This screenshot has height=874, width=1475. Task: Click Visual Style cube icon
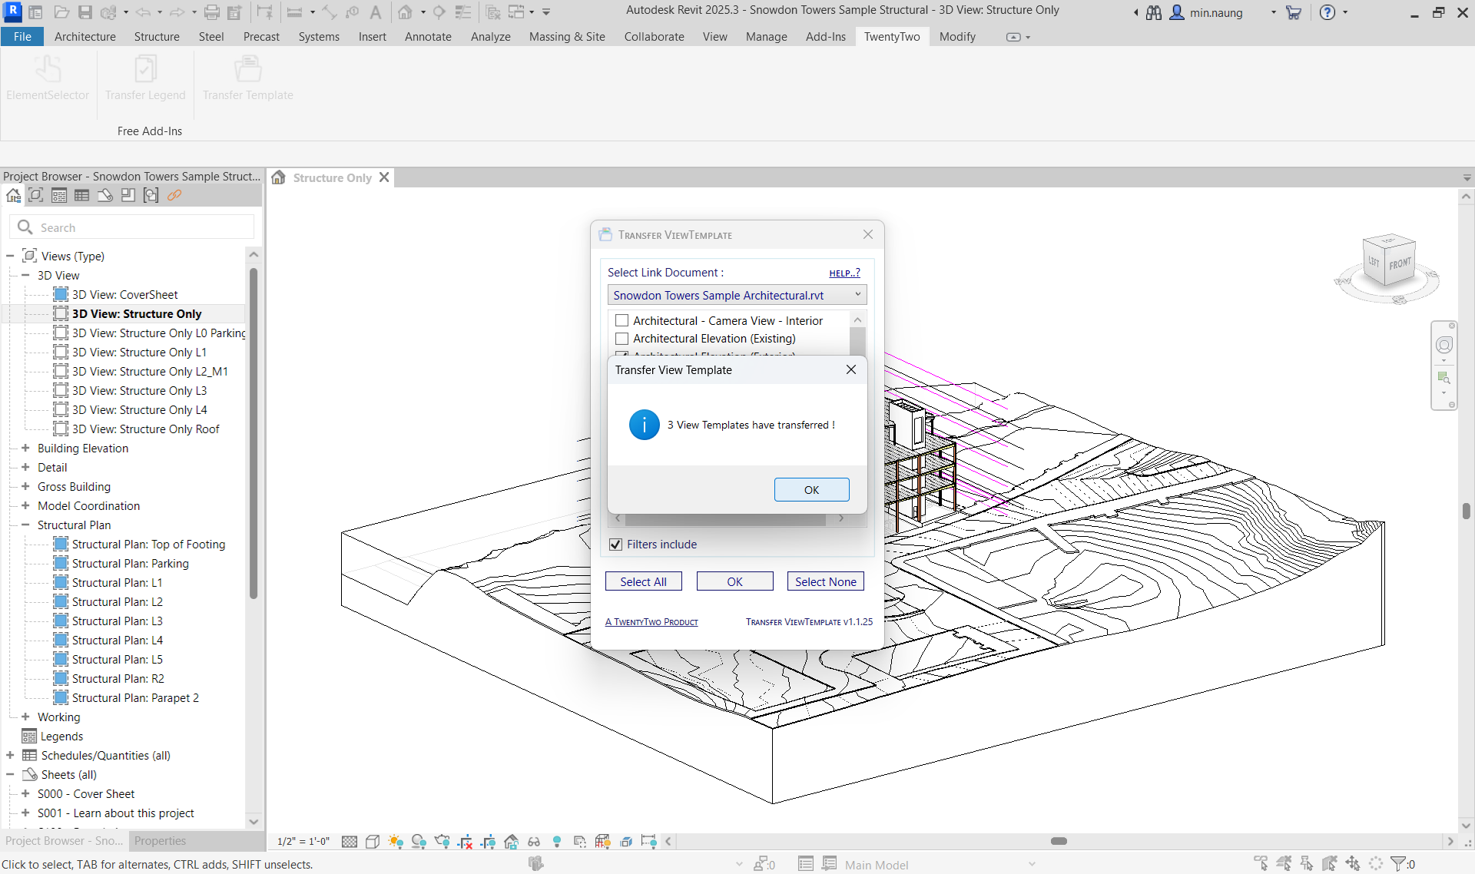(373, 842)
